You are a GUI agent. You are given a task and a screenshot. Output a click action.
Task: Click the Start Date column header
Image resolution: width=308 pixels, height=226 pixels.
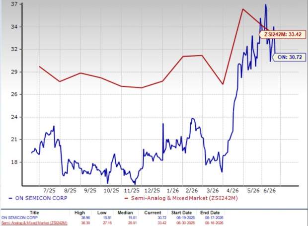[181, 213]
